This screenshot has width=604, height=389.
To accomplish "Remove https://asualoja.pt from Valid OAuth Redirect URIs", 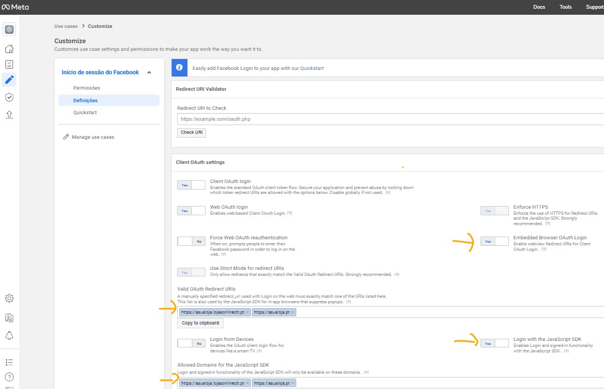I will [x=292, y=313].
